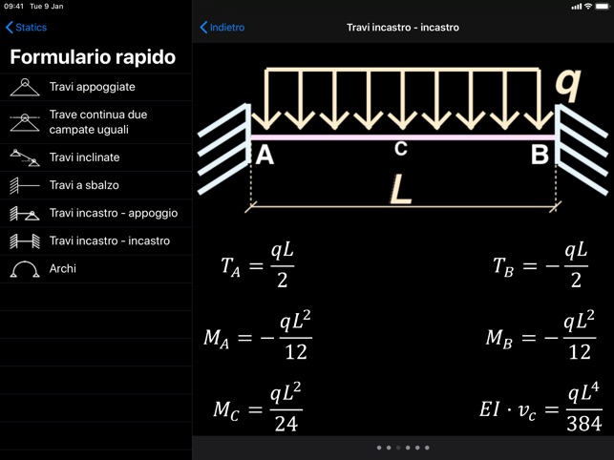614x460 pixels.
Task: Tap the MB moment formula
Action: 540,336
